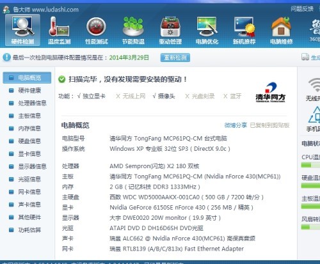Viewport: 320px width, 264px height.
Task: Click the 电脑概览 section heading
Action: (x=76, y=125)
